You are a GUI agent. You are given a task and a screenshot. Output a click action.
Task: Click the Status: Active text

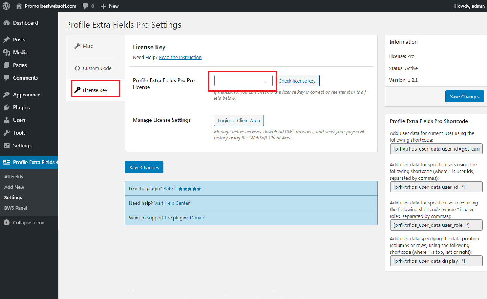pos(403,68)
